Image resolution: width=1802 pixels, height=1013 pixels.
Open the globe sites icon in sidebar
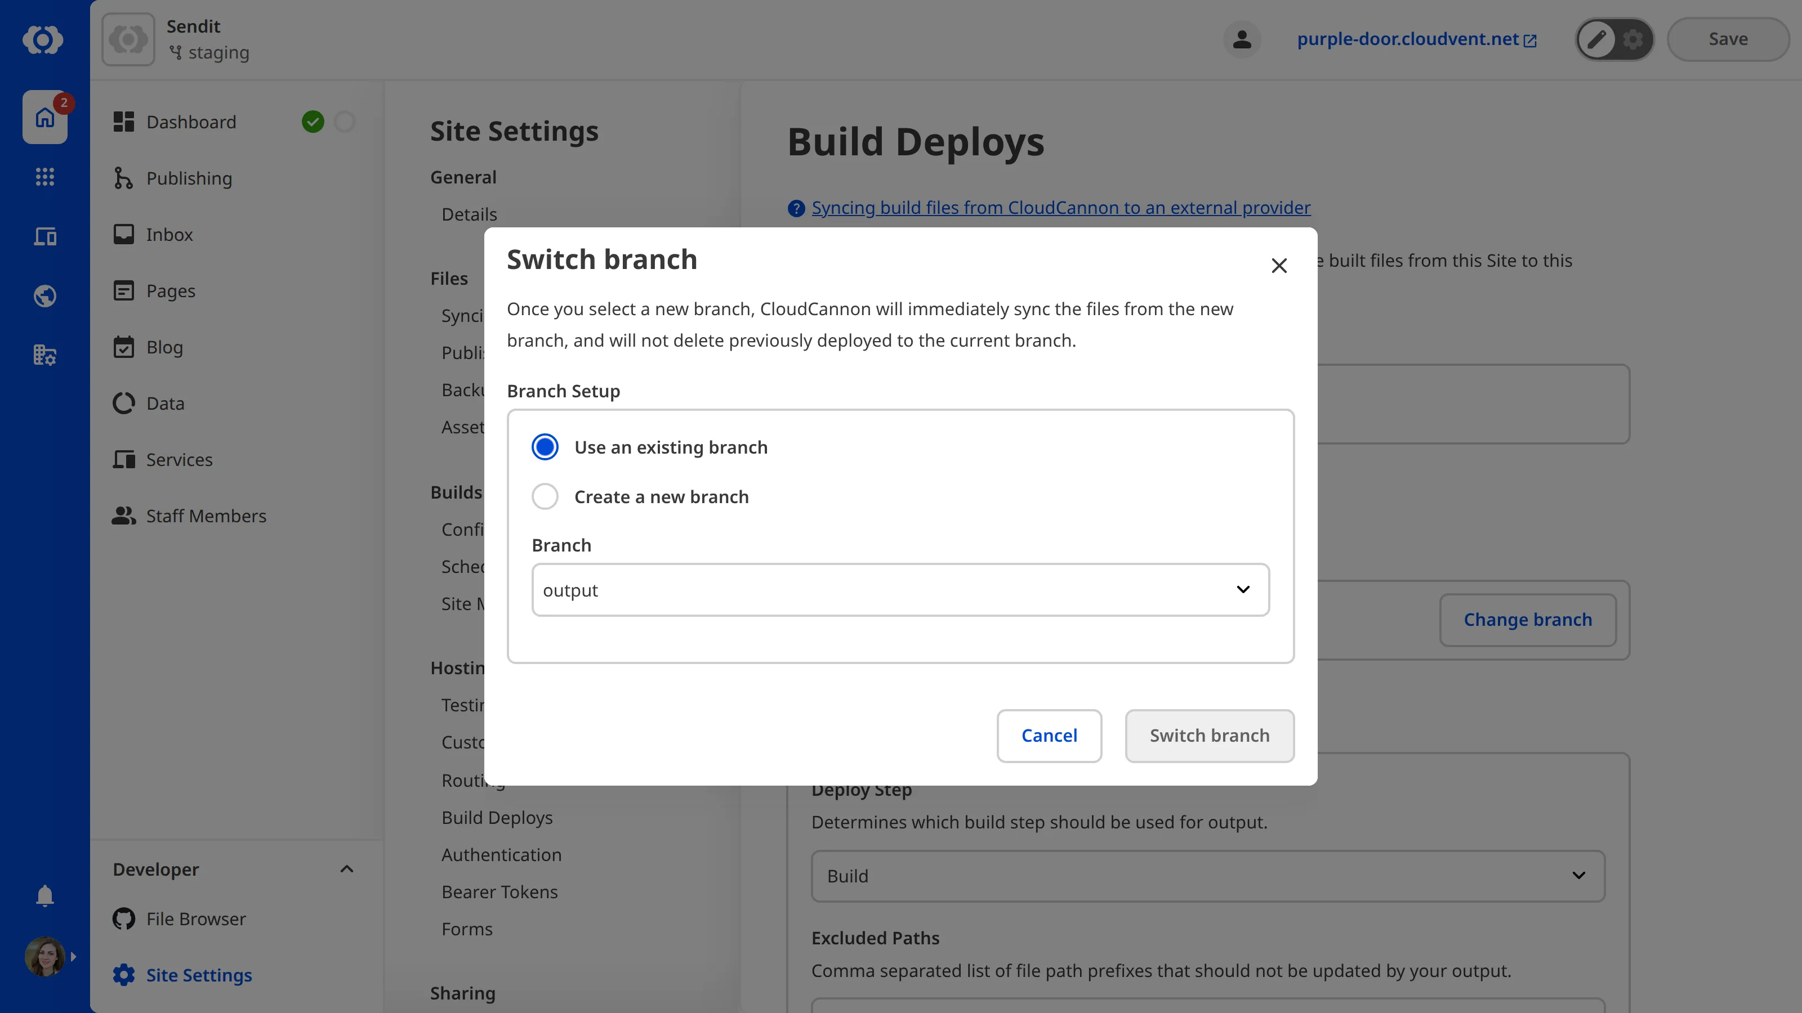click(x=44, y=295)
